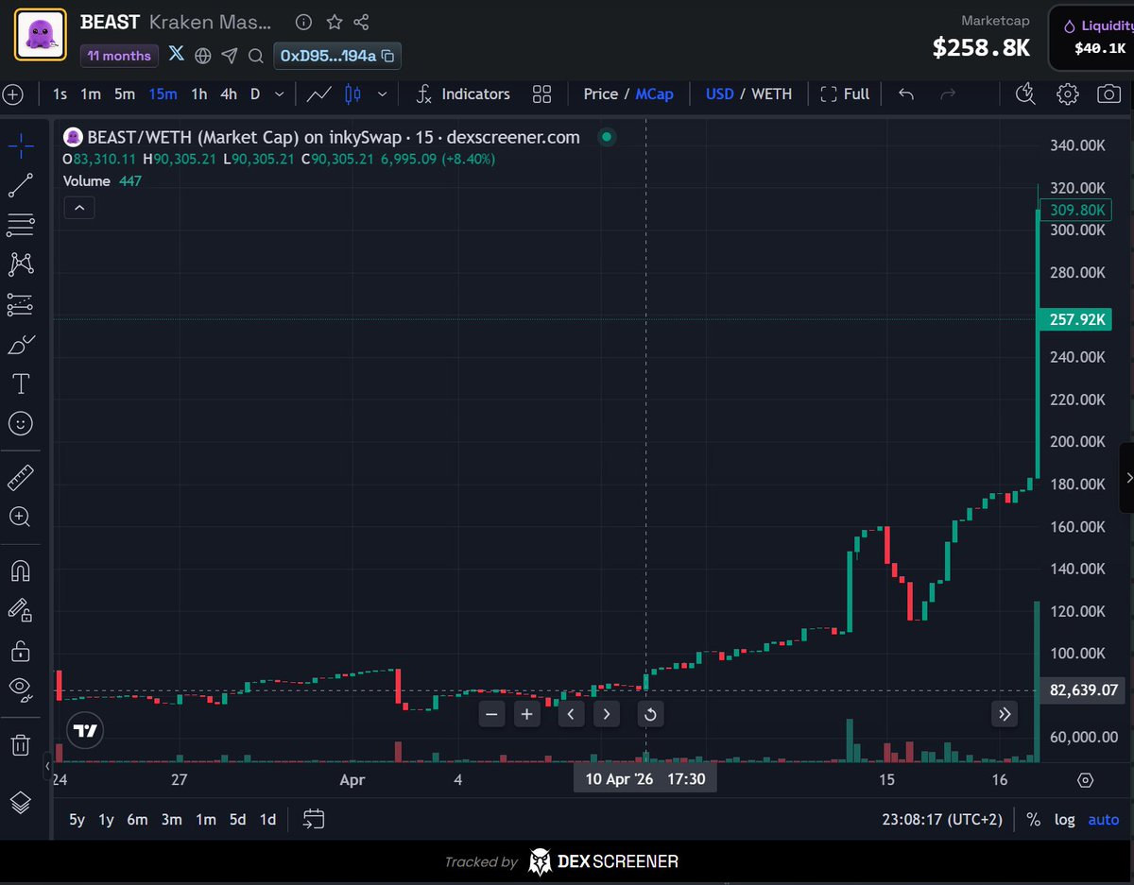This screenshot has height=885, width=1134.
Task: Favorite BEAST with the star icon
Action: point(334,22)
